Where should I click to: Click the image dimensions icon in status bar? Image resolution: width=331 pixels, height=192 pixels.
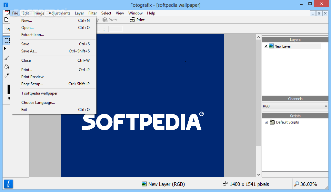[226, 184]
